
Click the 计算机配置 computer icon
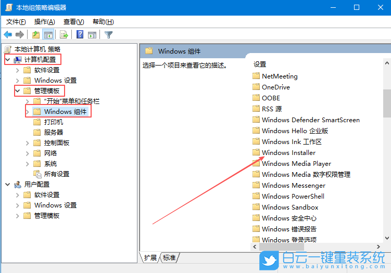18,60
